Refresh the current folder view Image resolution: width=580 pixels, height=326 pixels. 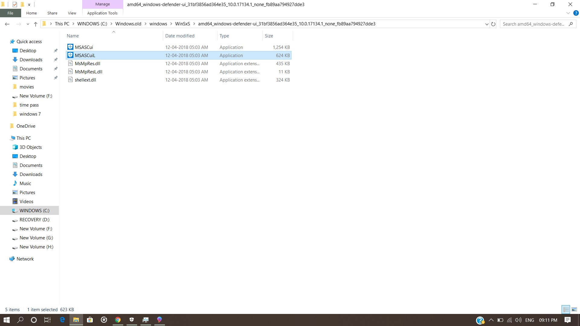pyautogui.click(x=493, y=24)
